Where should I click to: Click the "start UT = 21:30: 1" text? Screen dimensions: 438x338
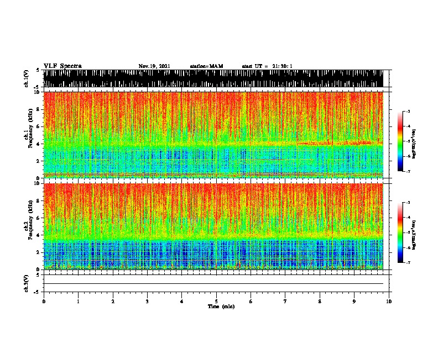(267, 66)
